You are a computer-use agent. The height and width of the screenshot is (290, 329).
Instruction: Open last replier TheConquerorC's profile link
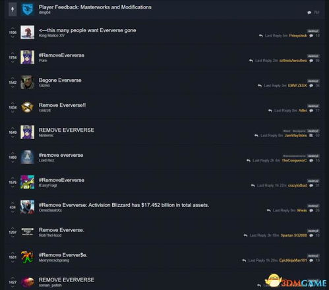point(294,160)
